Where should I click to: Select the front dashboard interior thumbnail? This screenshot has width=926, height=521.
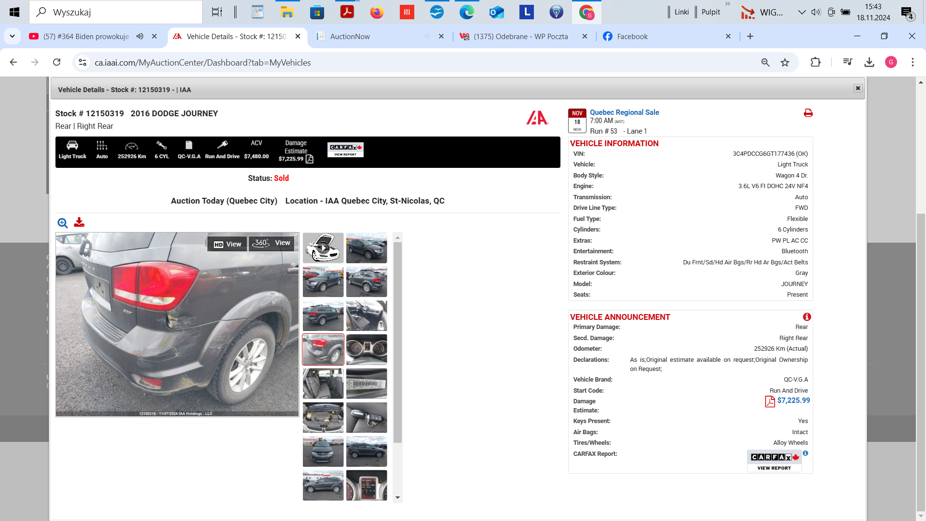pos(367,315)
